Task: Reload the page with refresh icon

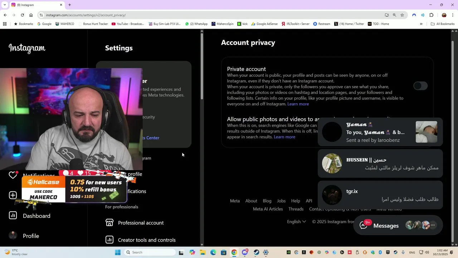Action: (x=22, y=15)
